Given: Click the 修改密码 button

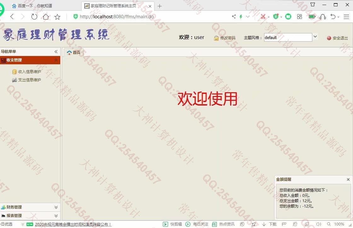Looking at the screenshot, I should 224,38.
